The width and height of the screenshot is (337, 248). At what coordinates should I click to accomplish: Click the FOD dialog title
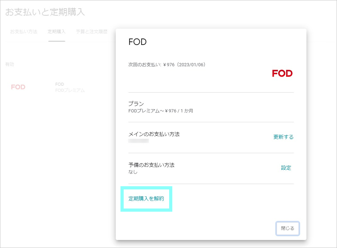coord(138,42)
